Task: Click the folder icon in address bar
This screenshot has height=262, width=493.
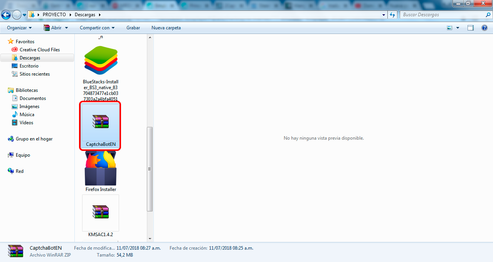Action: 32,15
